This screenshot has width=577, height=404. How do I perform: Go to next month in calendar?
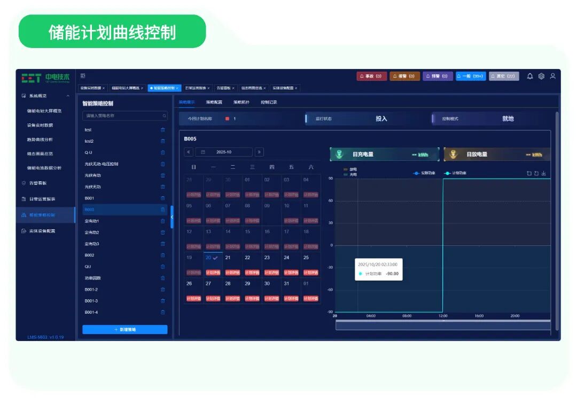point(259,152)
